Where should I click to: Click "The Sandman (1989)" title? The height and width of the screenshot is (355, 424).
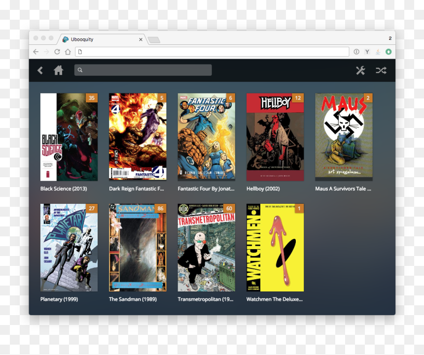point(133,299)
